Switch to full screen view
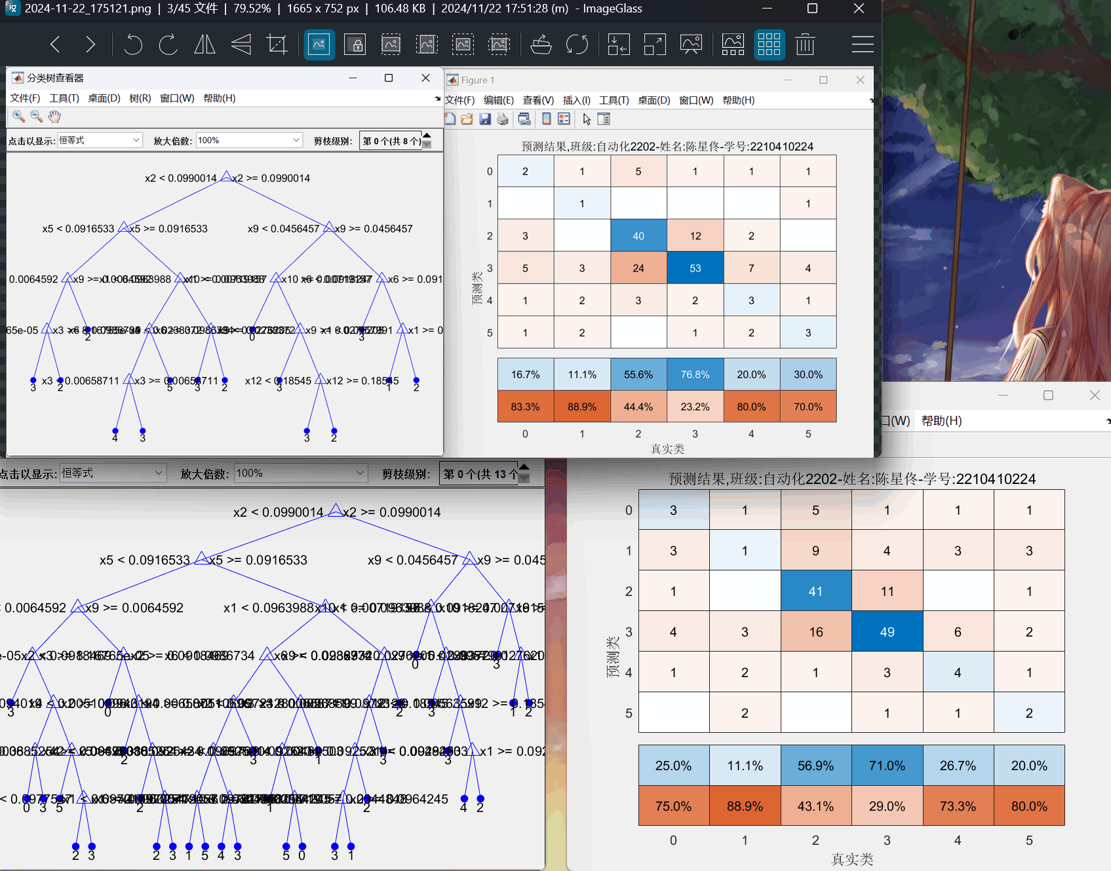Image resolution: width=1111 pixels, height=871 pixels. [655, 45]
